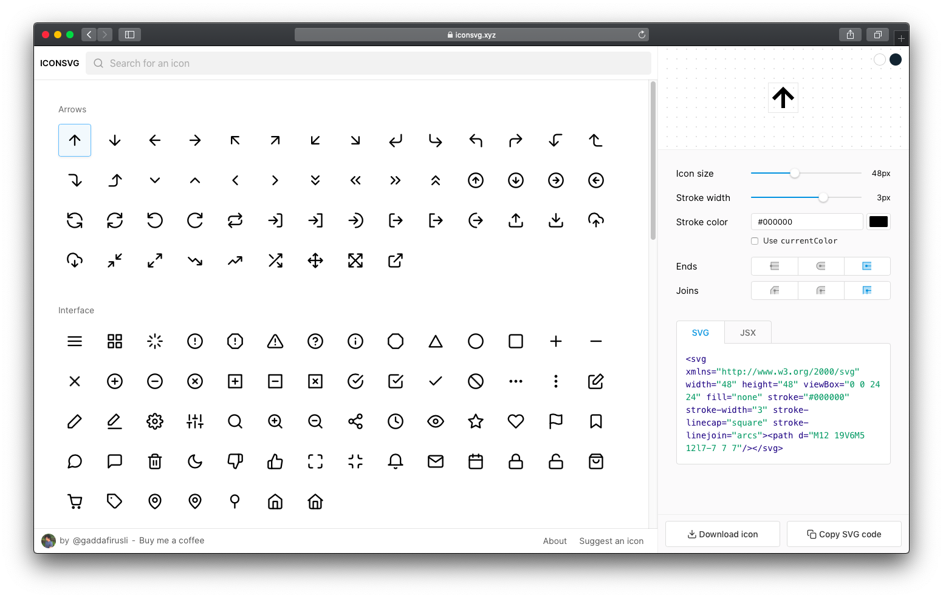Click the settings gear icon
The width and height of the screenshot is (943, 598).
[155, 421]
